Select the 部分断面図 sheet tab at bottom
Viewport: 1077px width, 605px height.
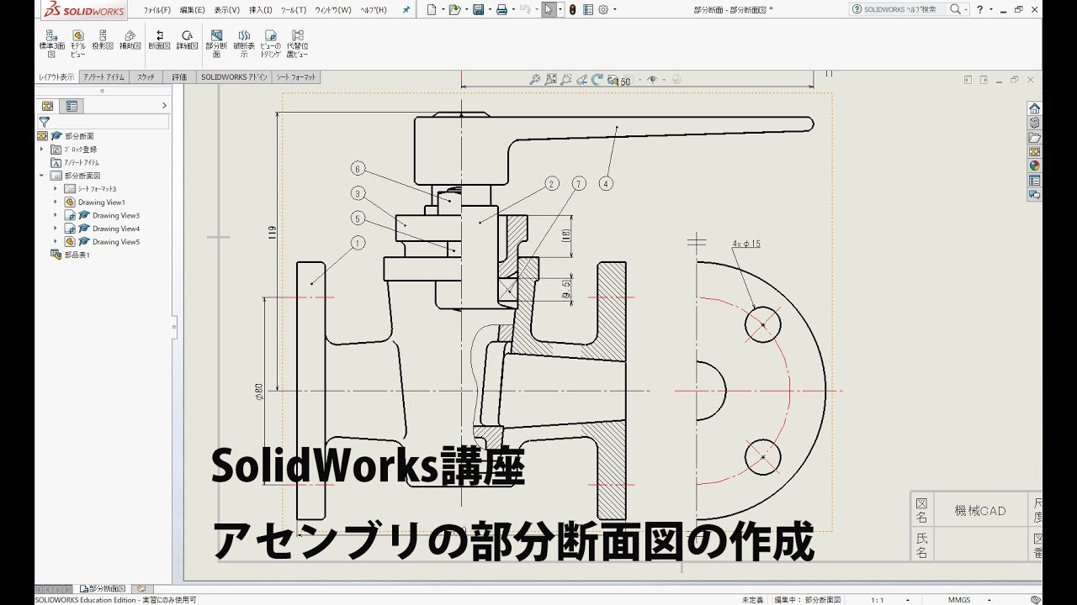click(101, 589)
